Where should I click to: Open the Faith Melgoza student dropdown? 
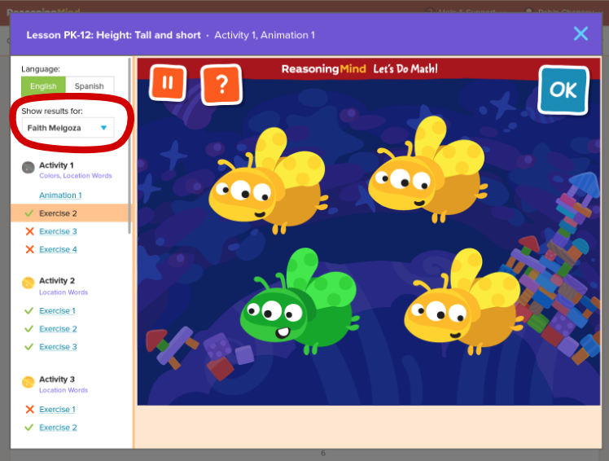coord(67,128)
